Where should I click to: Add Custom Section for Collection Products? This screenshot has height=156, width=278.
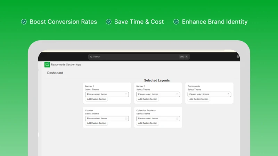point(147,123)
